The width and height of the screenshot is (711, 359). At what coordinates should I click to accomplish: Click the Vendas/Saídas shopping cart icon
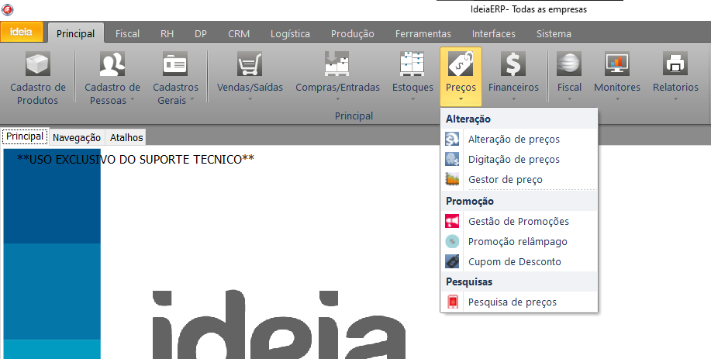[250, 64]
